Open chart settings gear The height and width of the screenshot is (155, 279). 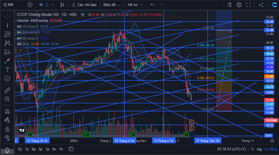point(239,5)
